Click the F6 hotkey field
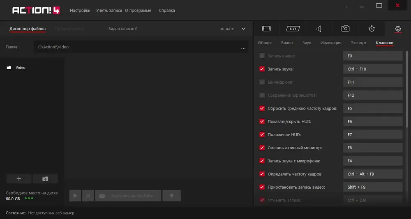Viewport: 411px width, 219px height. coord(373,121)
